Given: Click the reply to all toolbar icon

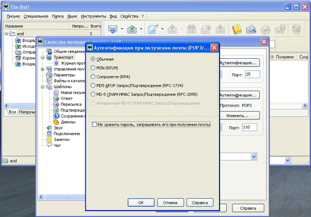Looking at the screenshot, I should [x=191, y=29].
